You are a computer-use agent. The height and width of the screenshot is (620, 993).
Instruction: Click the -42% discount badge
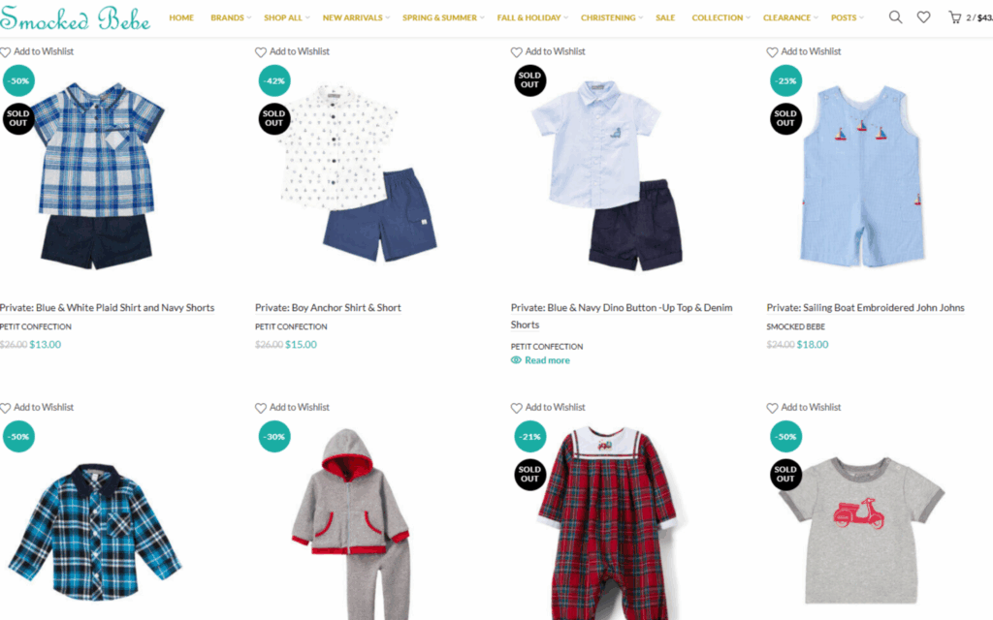tap(274, 81)
